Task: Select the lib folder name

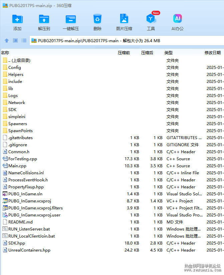Action: click(11, 89)
